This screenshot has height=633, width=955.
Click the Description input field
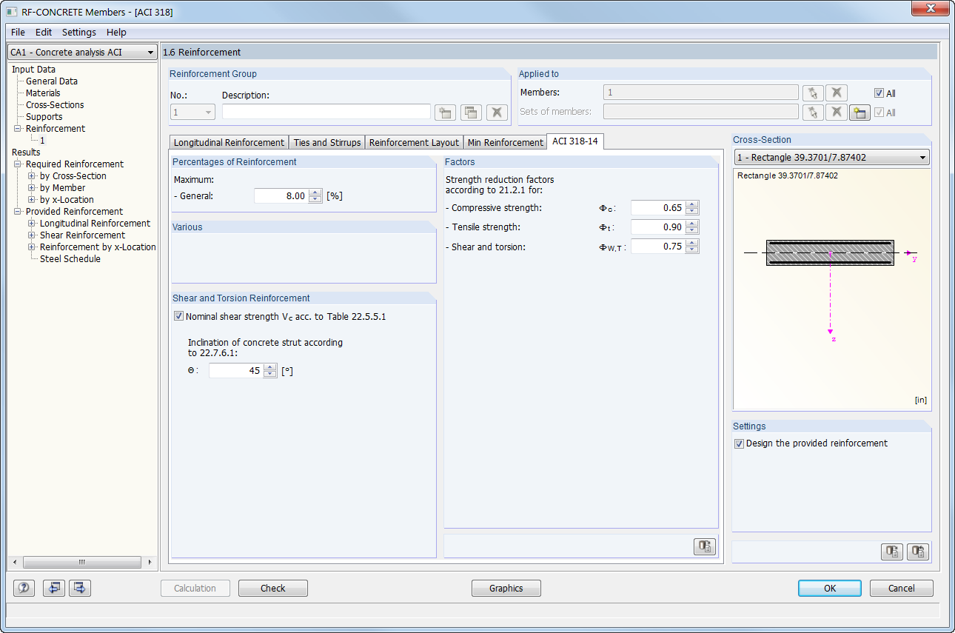[x=326, y=112]
